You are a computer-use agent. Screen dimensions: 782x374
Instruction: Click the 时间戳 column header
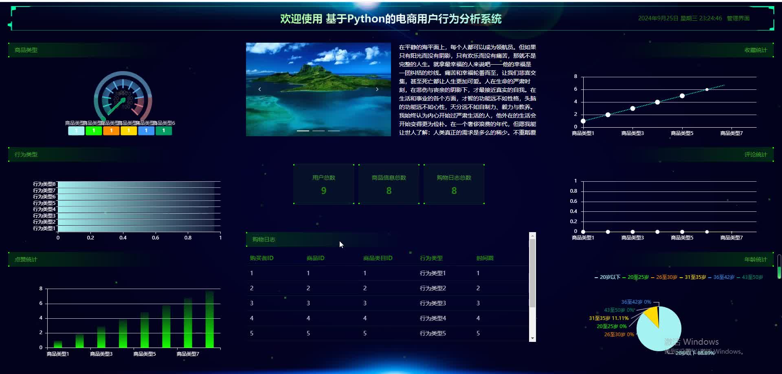(x=485, y=258)
